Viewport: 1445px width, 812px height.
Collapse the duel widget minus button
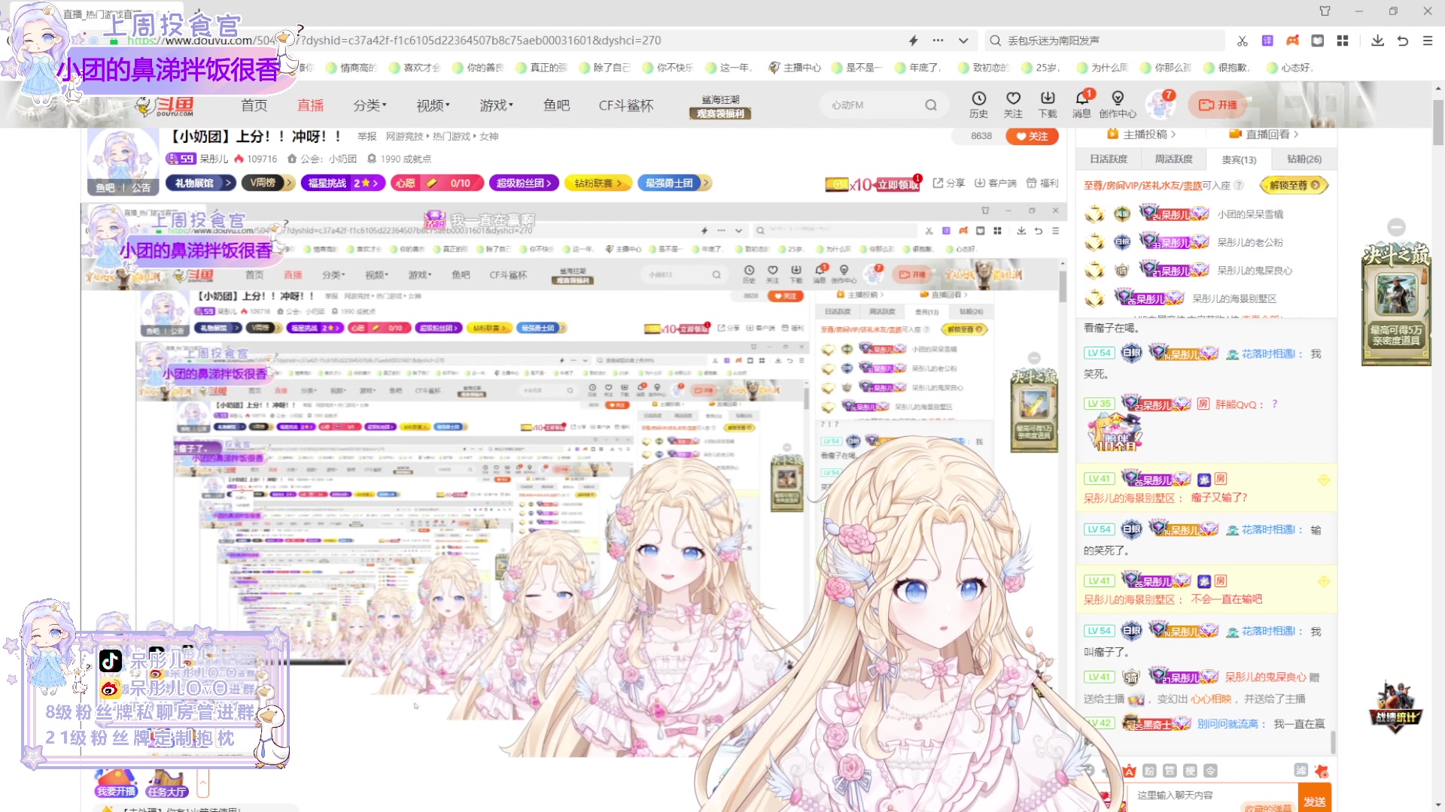point(1396,227)
